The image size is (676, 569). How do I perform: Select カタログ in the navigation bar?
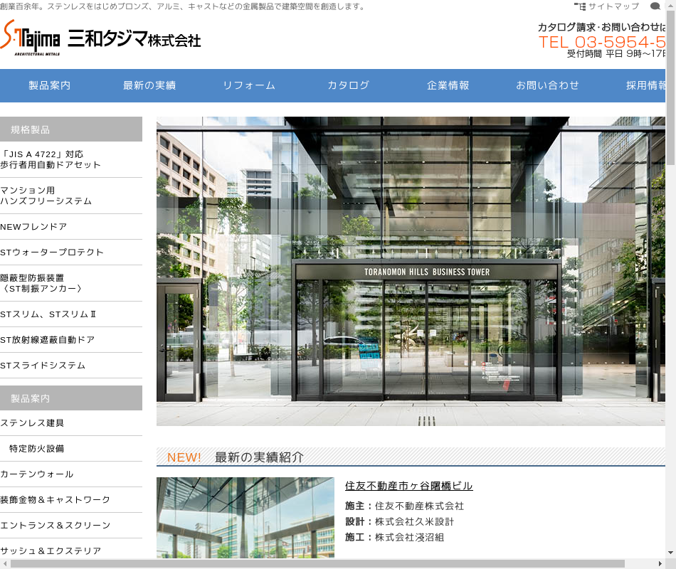tap(349, 85)
